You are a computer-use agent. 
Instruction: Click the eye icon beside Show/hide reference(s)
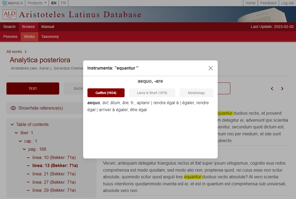13,108
